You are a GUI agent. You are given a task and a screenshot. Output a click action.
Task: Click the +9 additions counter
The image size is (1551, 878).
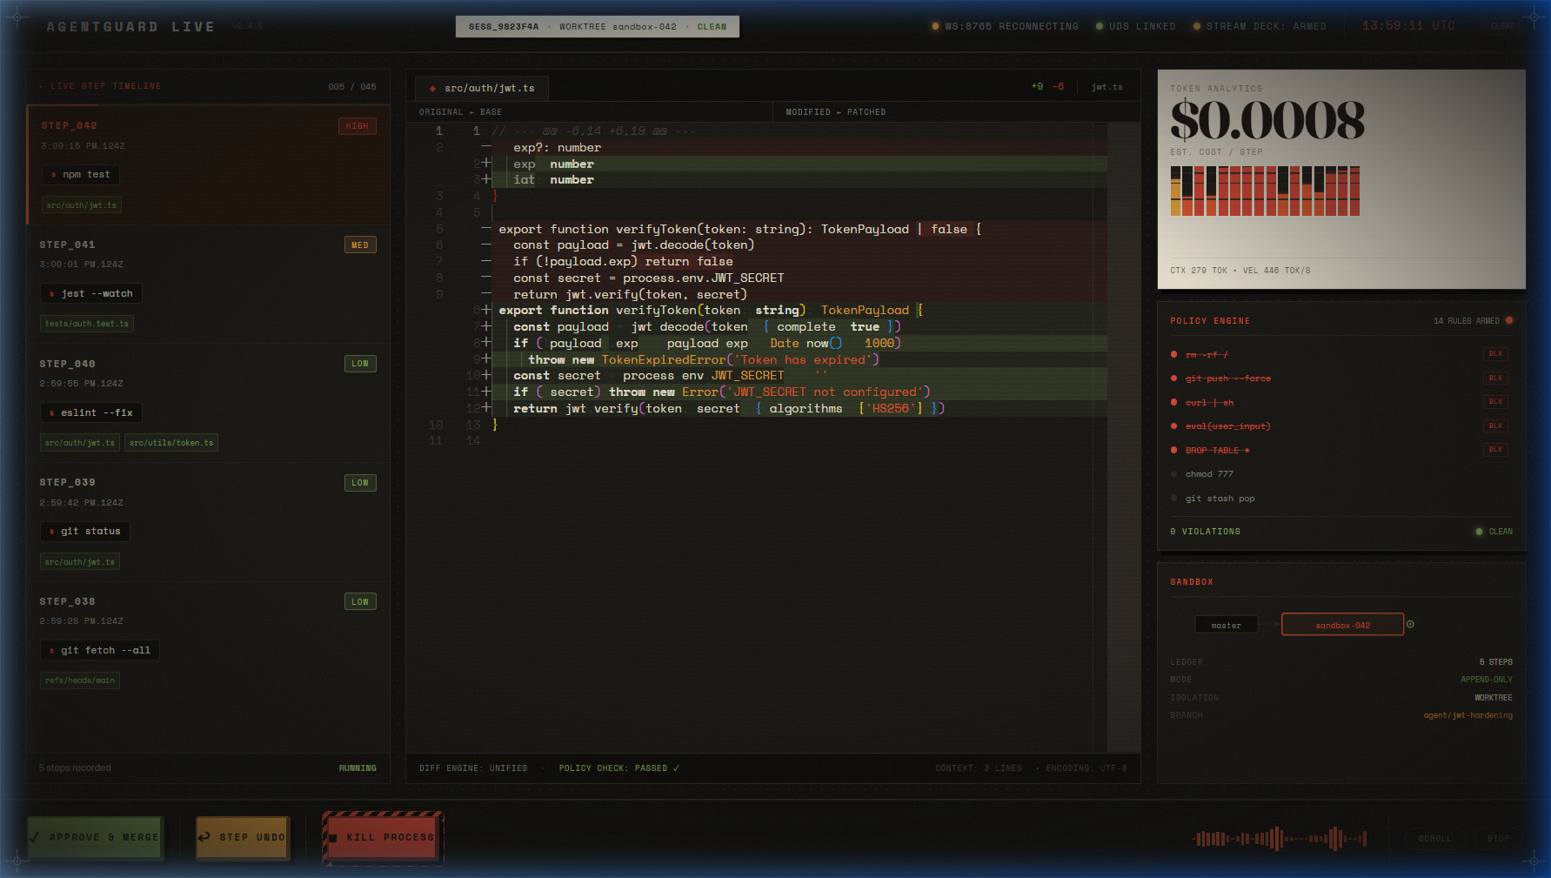coord(1037,87)
